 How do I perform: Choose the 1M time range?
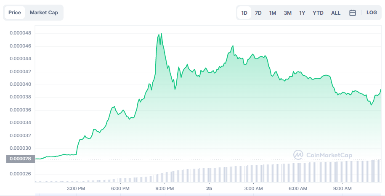pos(273,13)
